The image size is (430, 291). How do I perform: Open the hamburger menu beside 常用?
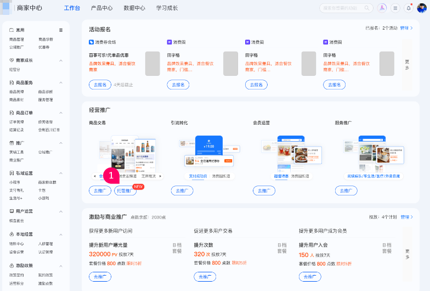(61, 30)
